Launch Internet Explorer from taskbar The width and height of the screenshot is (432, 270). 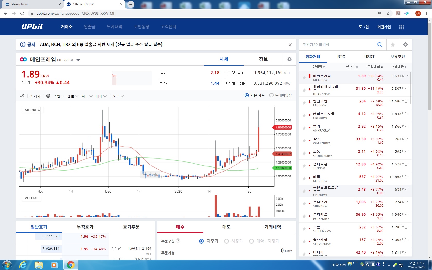pyautogui.click(x=23, y=265)
